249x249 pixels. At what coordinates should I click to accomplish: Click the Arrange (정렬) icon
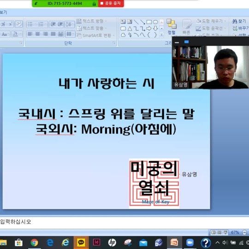click(x=172, y=27)
